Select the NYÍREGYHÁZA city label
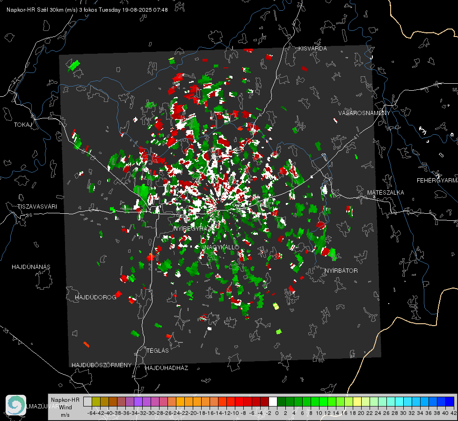458x421 pixels. click(x=192, y=229)
